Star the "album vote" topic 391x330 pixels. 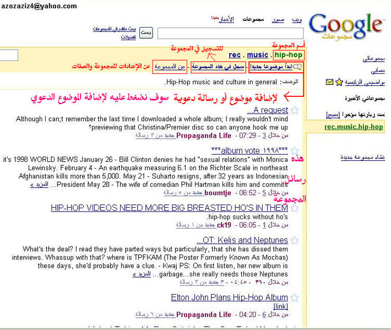click(295, 150)
